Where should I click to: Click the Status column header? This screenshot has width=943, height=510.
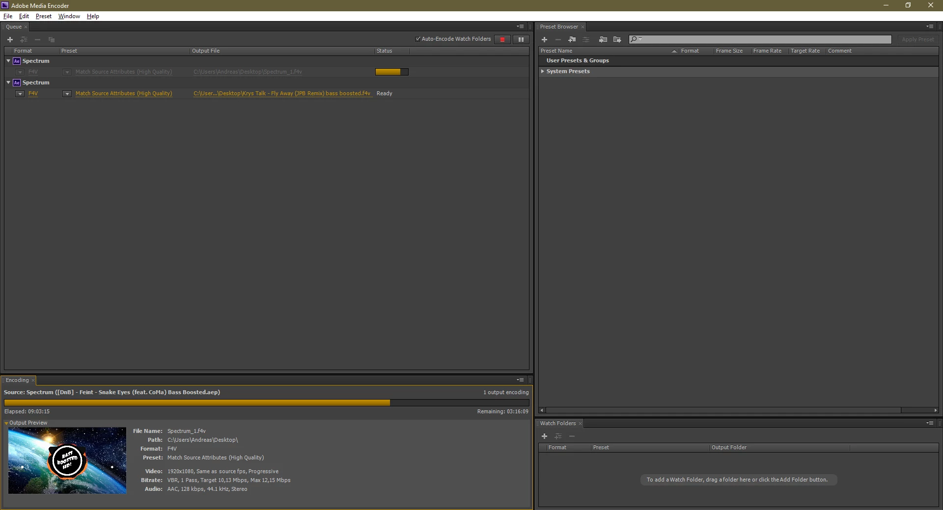point(384,51)
